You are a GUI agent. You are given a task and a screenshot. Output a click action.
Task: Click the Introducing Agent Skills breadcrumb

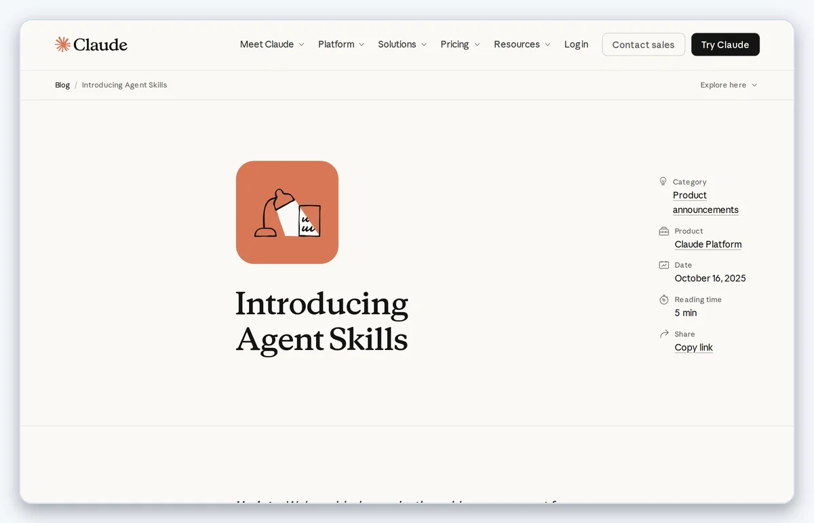[x=124, y=85]
